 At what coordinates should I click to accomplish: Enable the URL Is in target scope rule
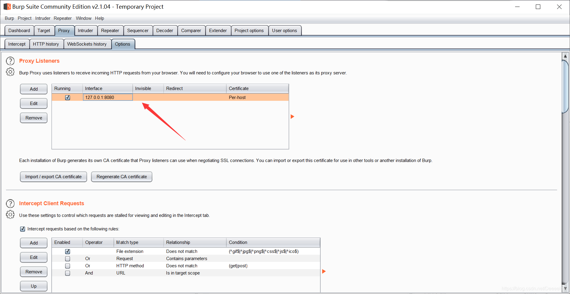tap(67, 273)
